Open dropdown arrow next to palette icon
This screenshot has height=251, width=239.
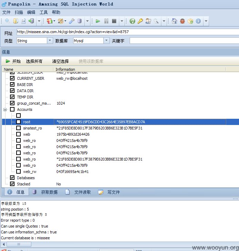(66, 21)
